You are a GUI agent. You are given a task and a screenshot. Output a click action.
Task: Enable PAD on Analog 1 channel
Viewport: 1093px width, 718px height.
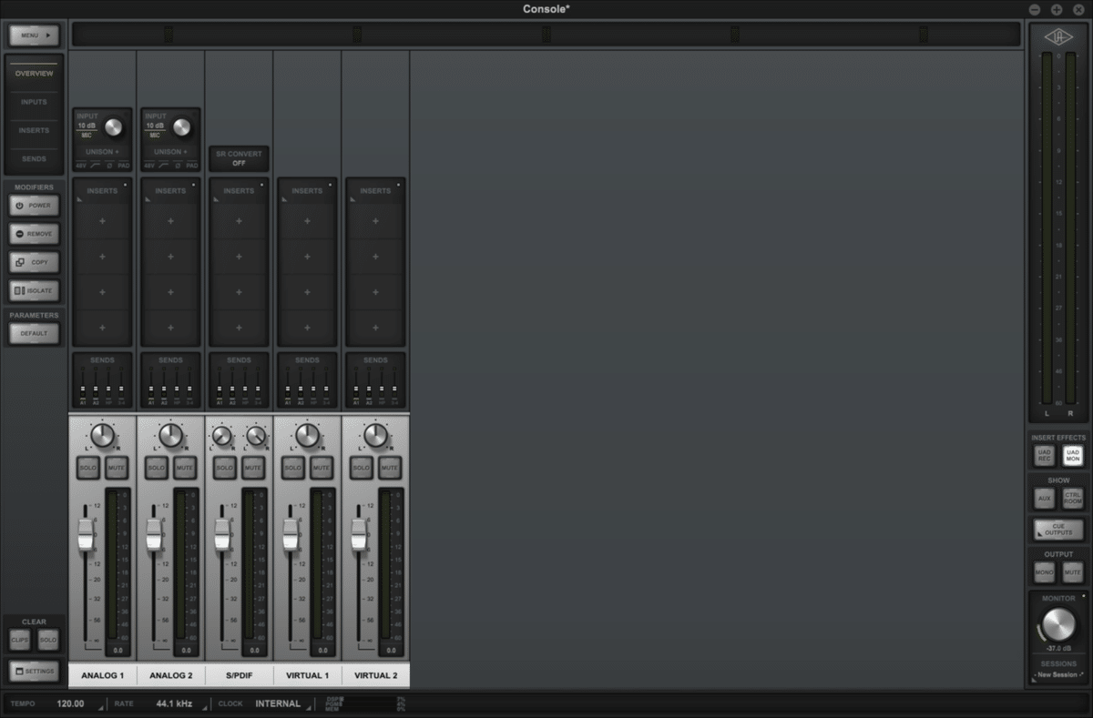coord(123,166)
